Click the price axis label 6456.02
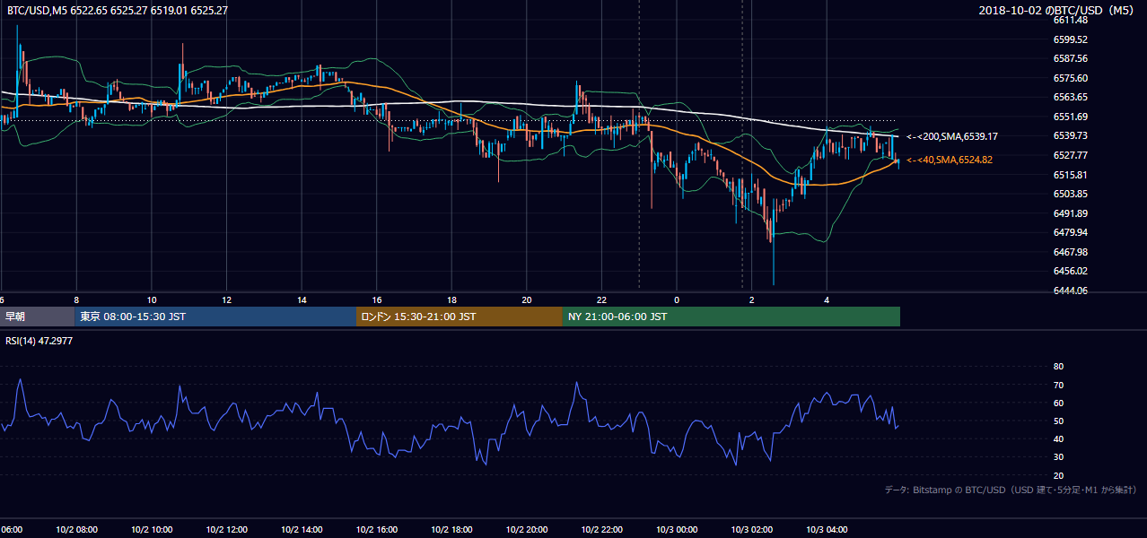 1071,271
